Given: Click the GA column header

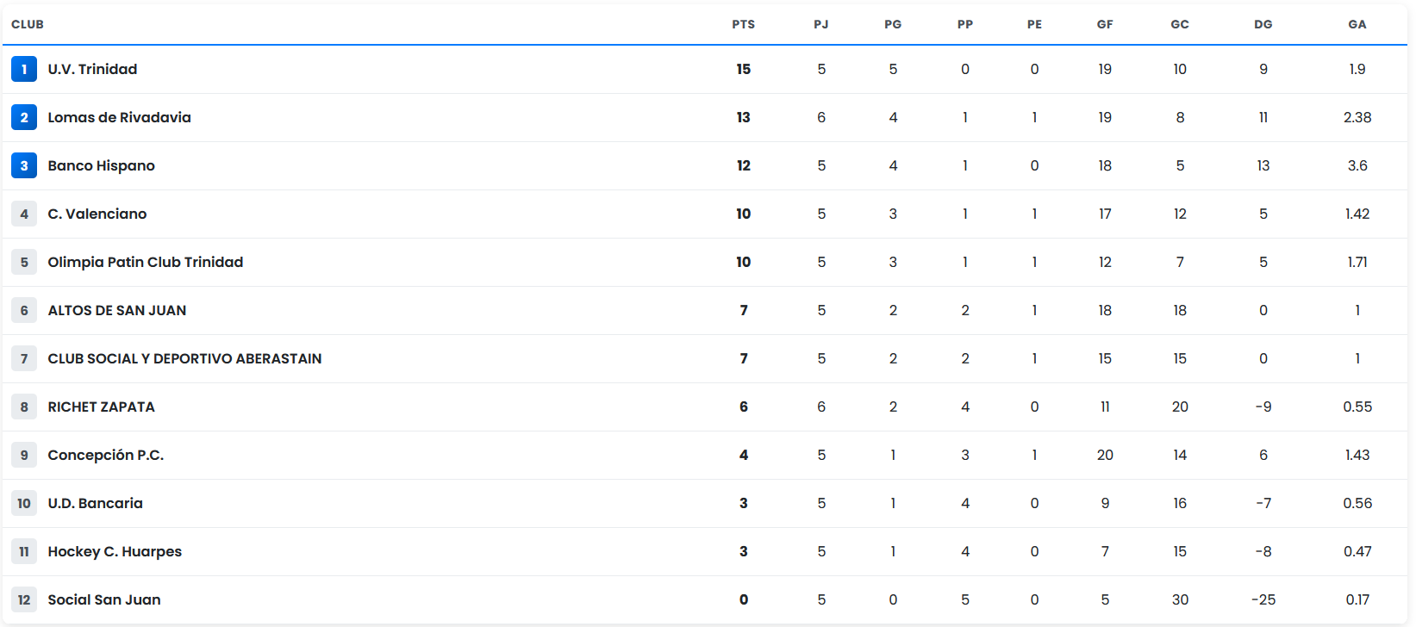Looking at the screenshot, I should point(1357,24).
